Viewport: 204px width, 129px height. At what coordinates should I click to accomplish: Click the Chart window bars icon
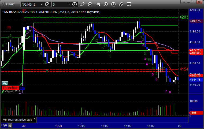coord(3,4)
